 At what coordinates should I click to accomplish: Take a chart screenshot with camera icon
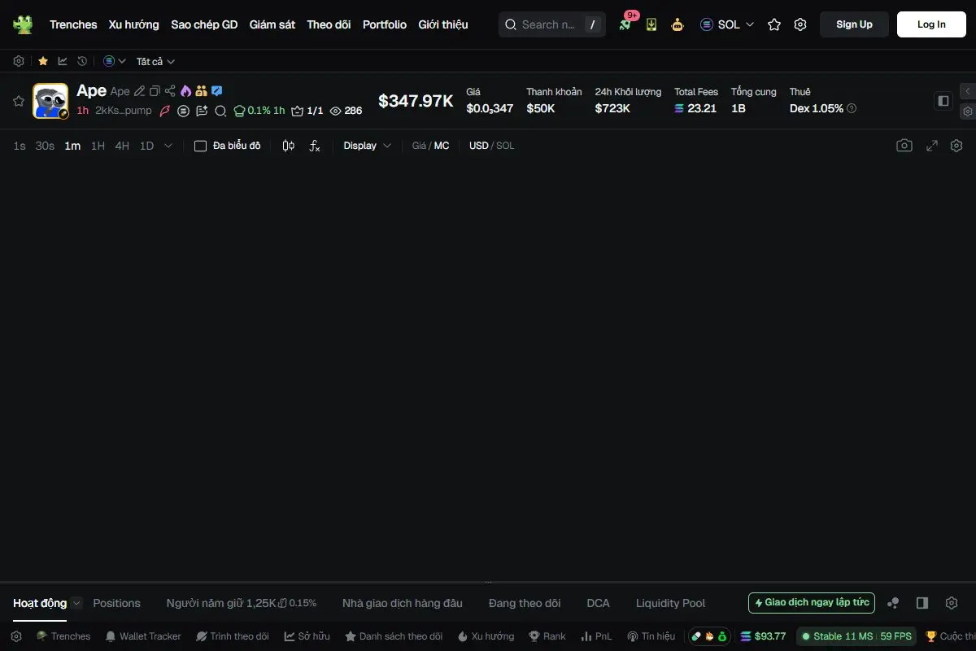(904, 146)
